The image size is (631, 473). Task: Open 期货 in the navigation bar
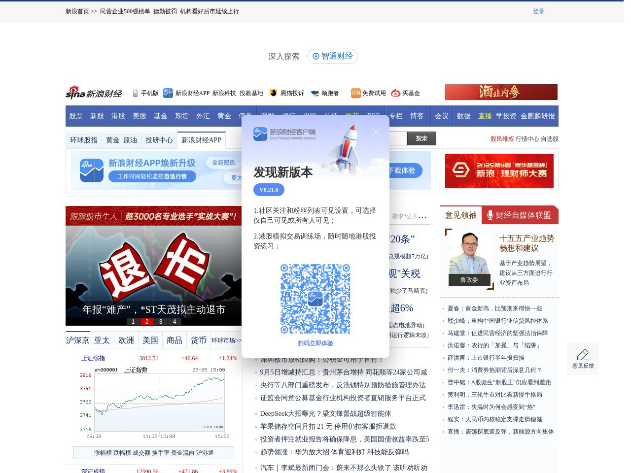click(x=182, y=116)
